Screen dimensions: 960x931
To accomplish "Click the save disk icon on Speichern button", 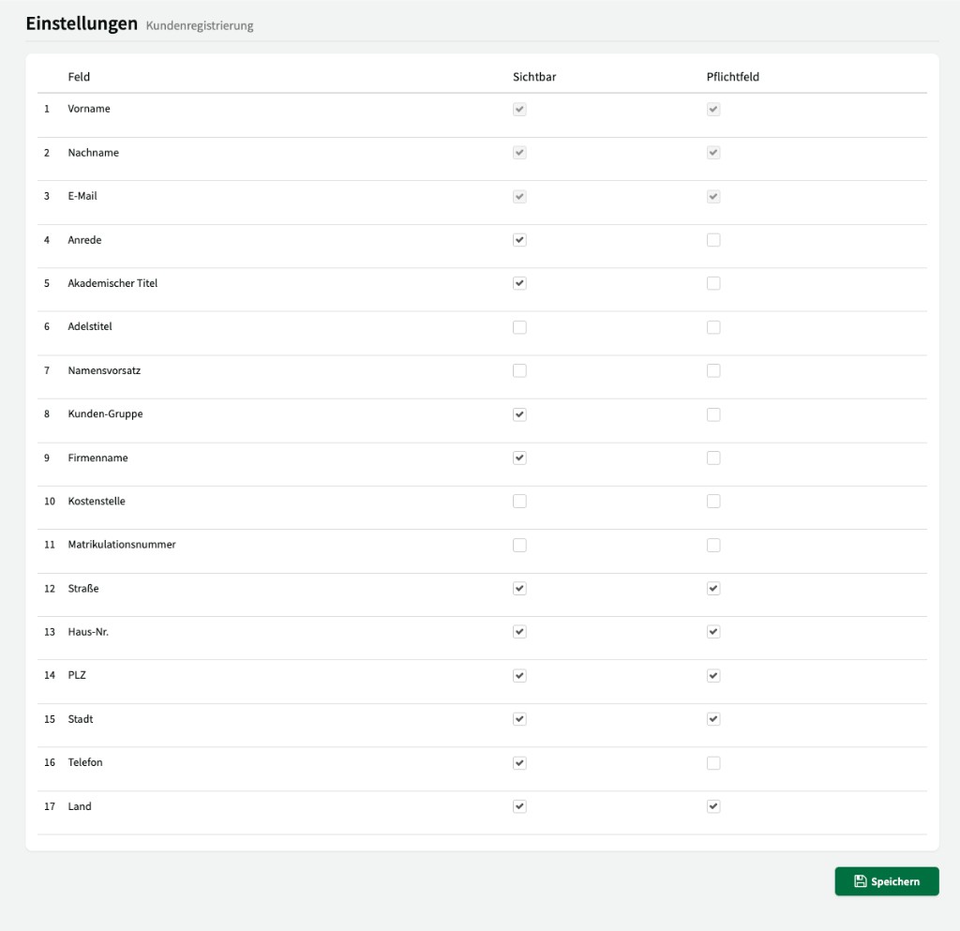I will [860, 880].
